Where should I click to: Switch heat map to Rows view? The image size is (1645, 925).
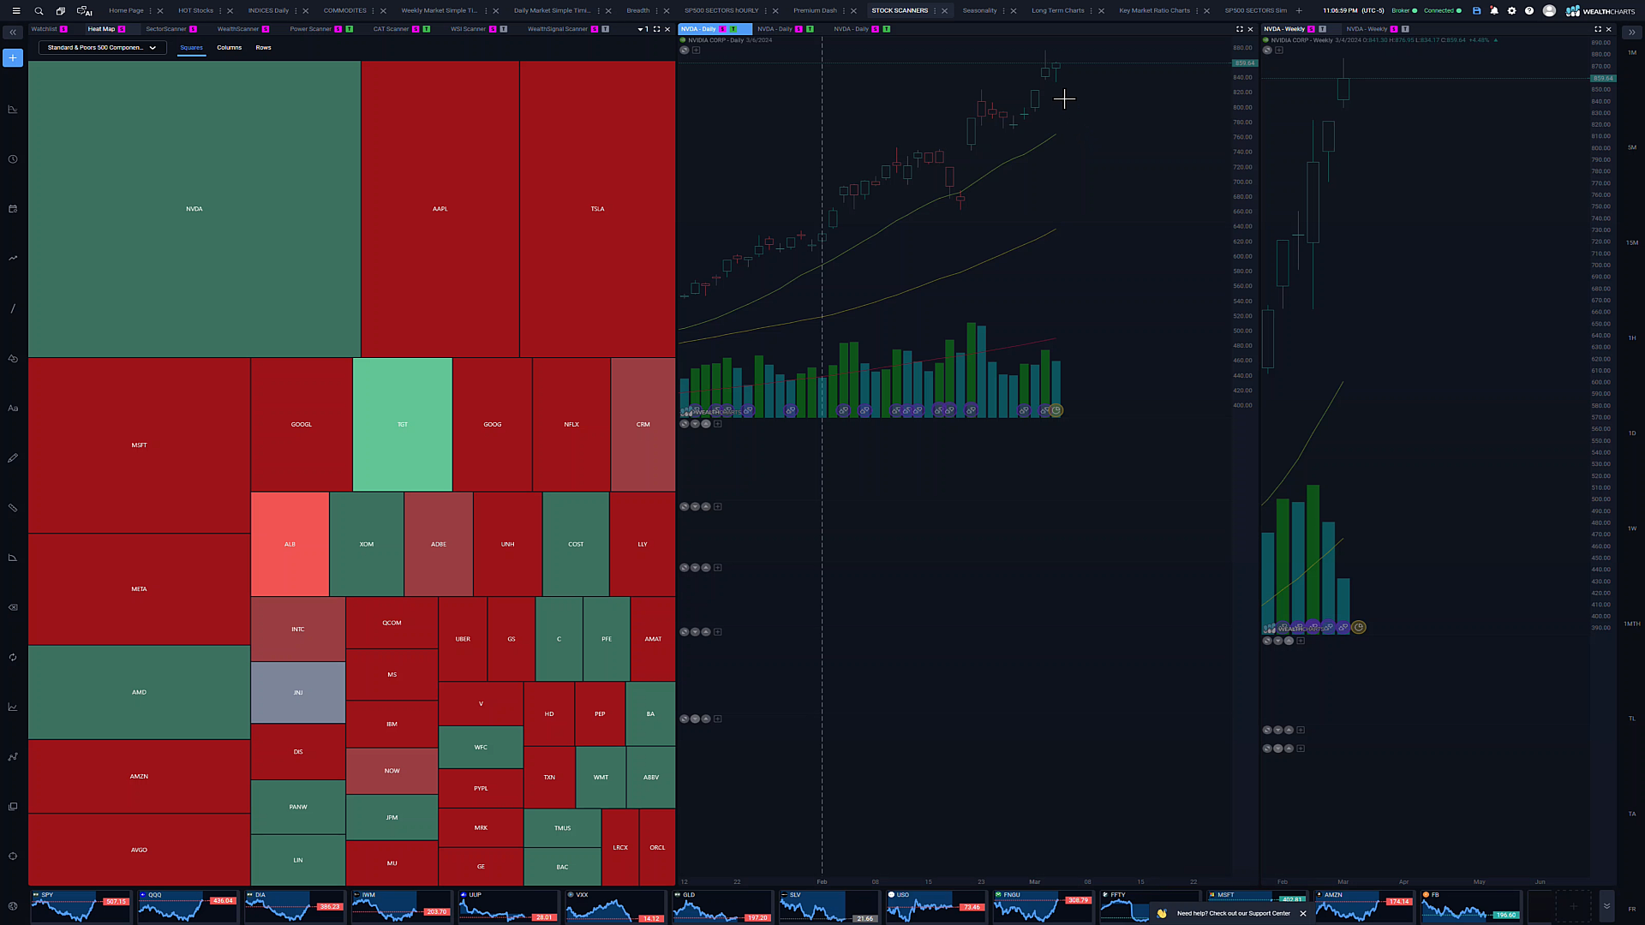[x=263, y=48]
